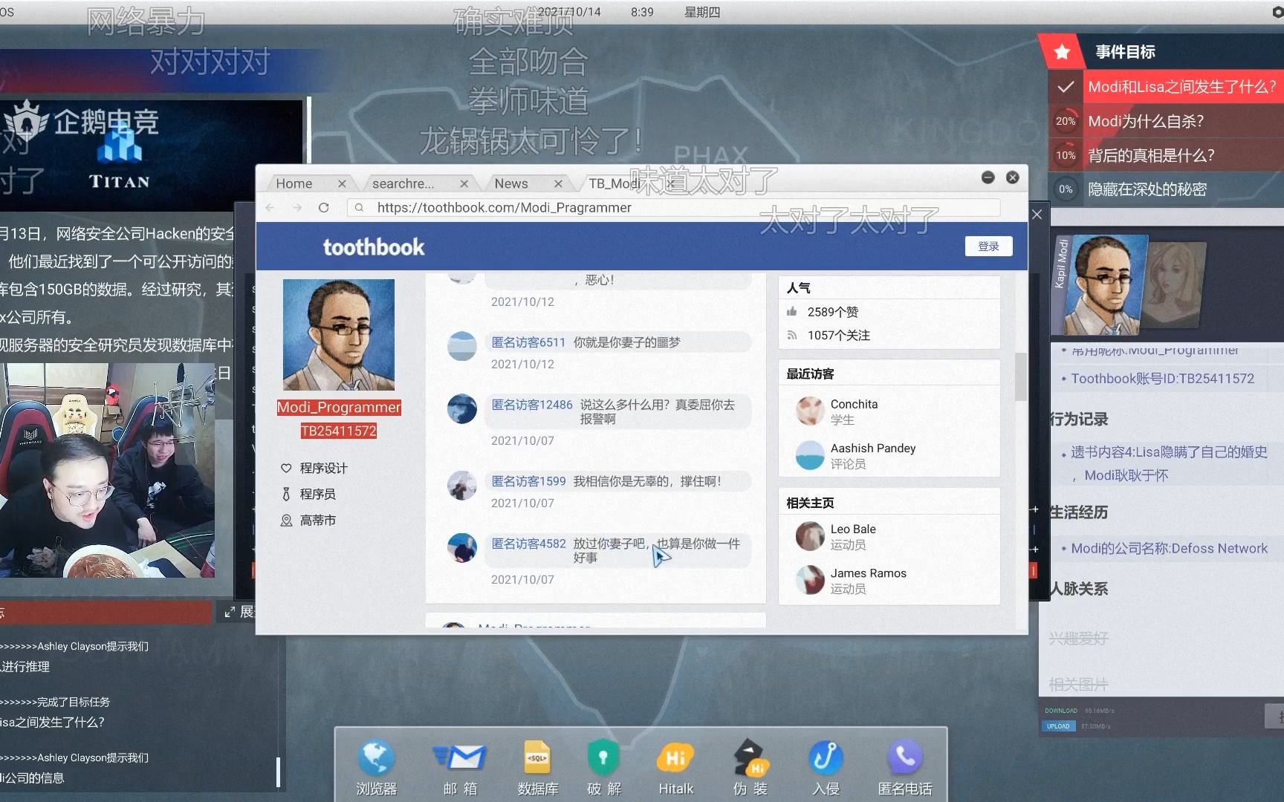Click the 遗书内容4 behavior record entry
Screen dimensions: 1284x802
click(x=1167, y=463)
